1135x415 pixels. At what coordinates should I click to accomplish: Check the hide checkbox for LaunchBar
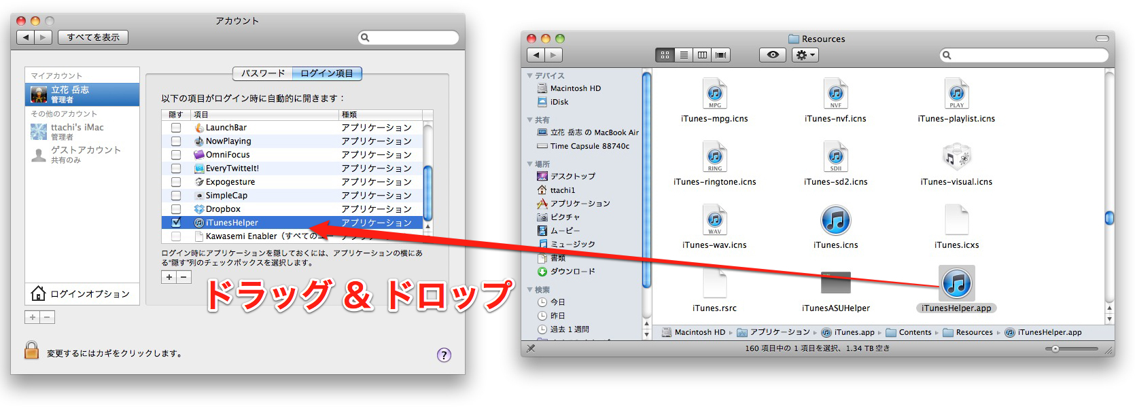tap(176, 128)
